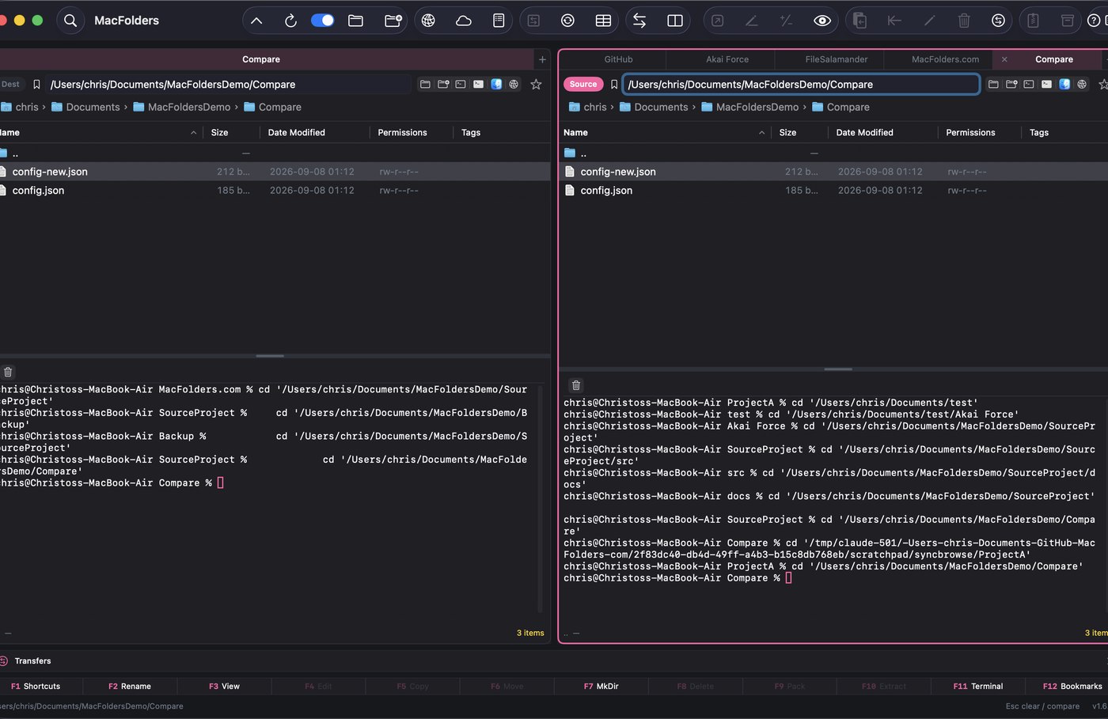
Task: Open left pane terminal icon in path bar
Action: pyautogui.click(x=461, y=84)
